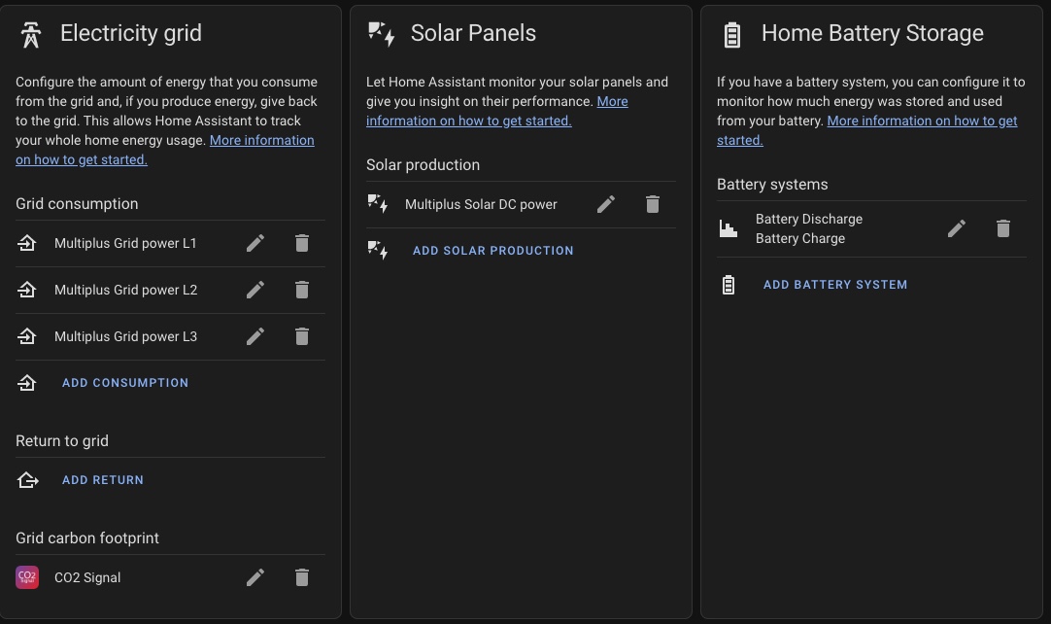This screenshot has height=624, width=1051.
Task: Edit the Battery Discharge battery system
Action: coord(957,228)
